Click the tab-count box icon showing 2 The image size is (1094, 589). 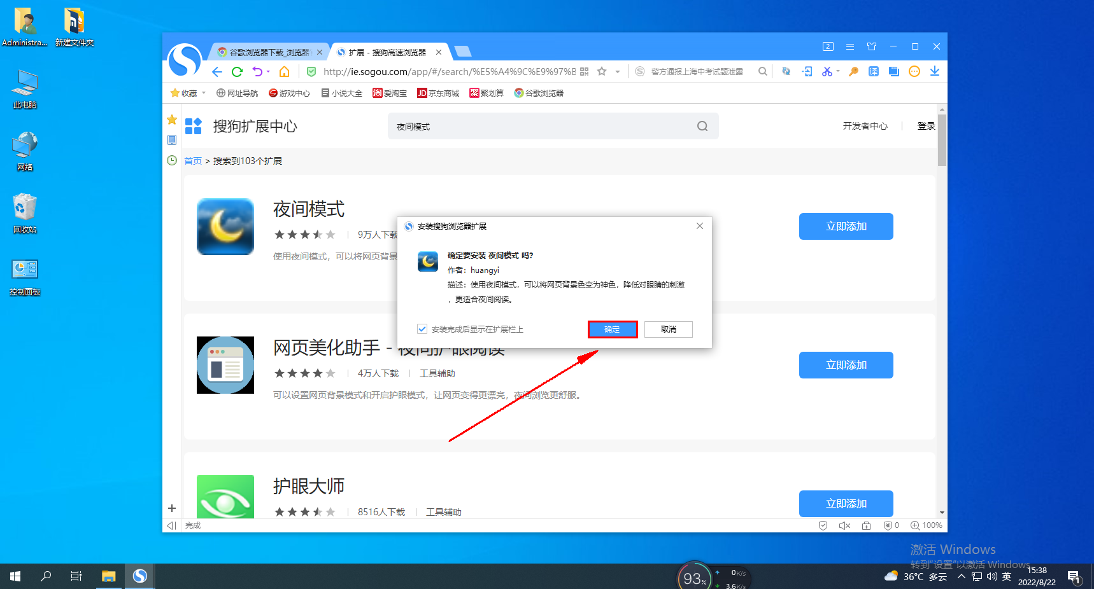pyautogui.click(x=828, y=46)
